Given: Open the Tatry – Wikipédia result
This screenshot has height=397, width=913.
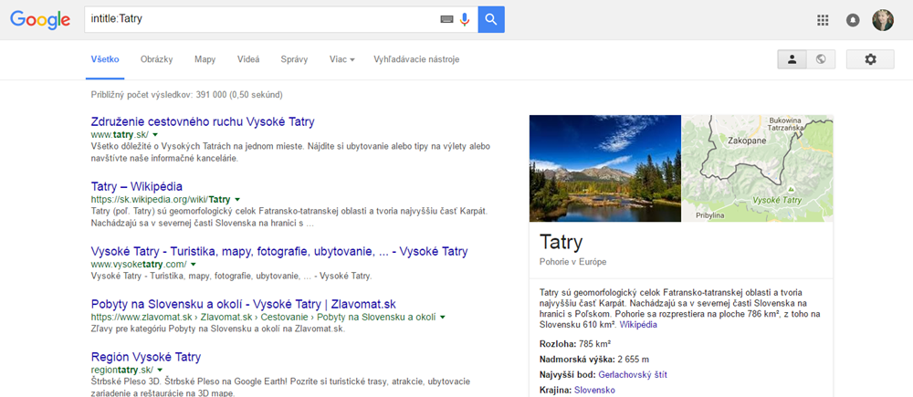Looking at the screenshot, I should tap(137, 187).
